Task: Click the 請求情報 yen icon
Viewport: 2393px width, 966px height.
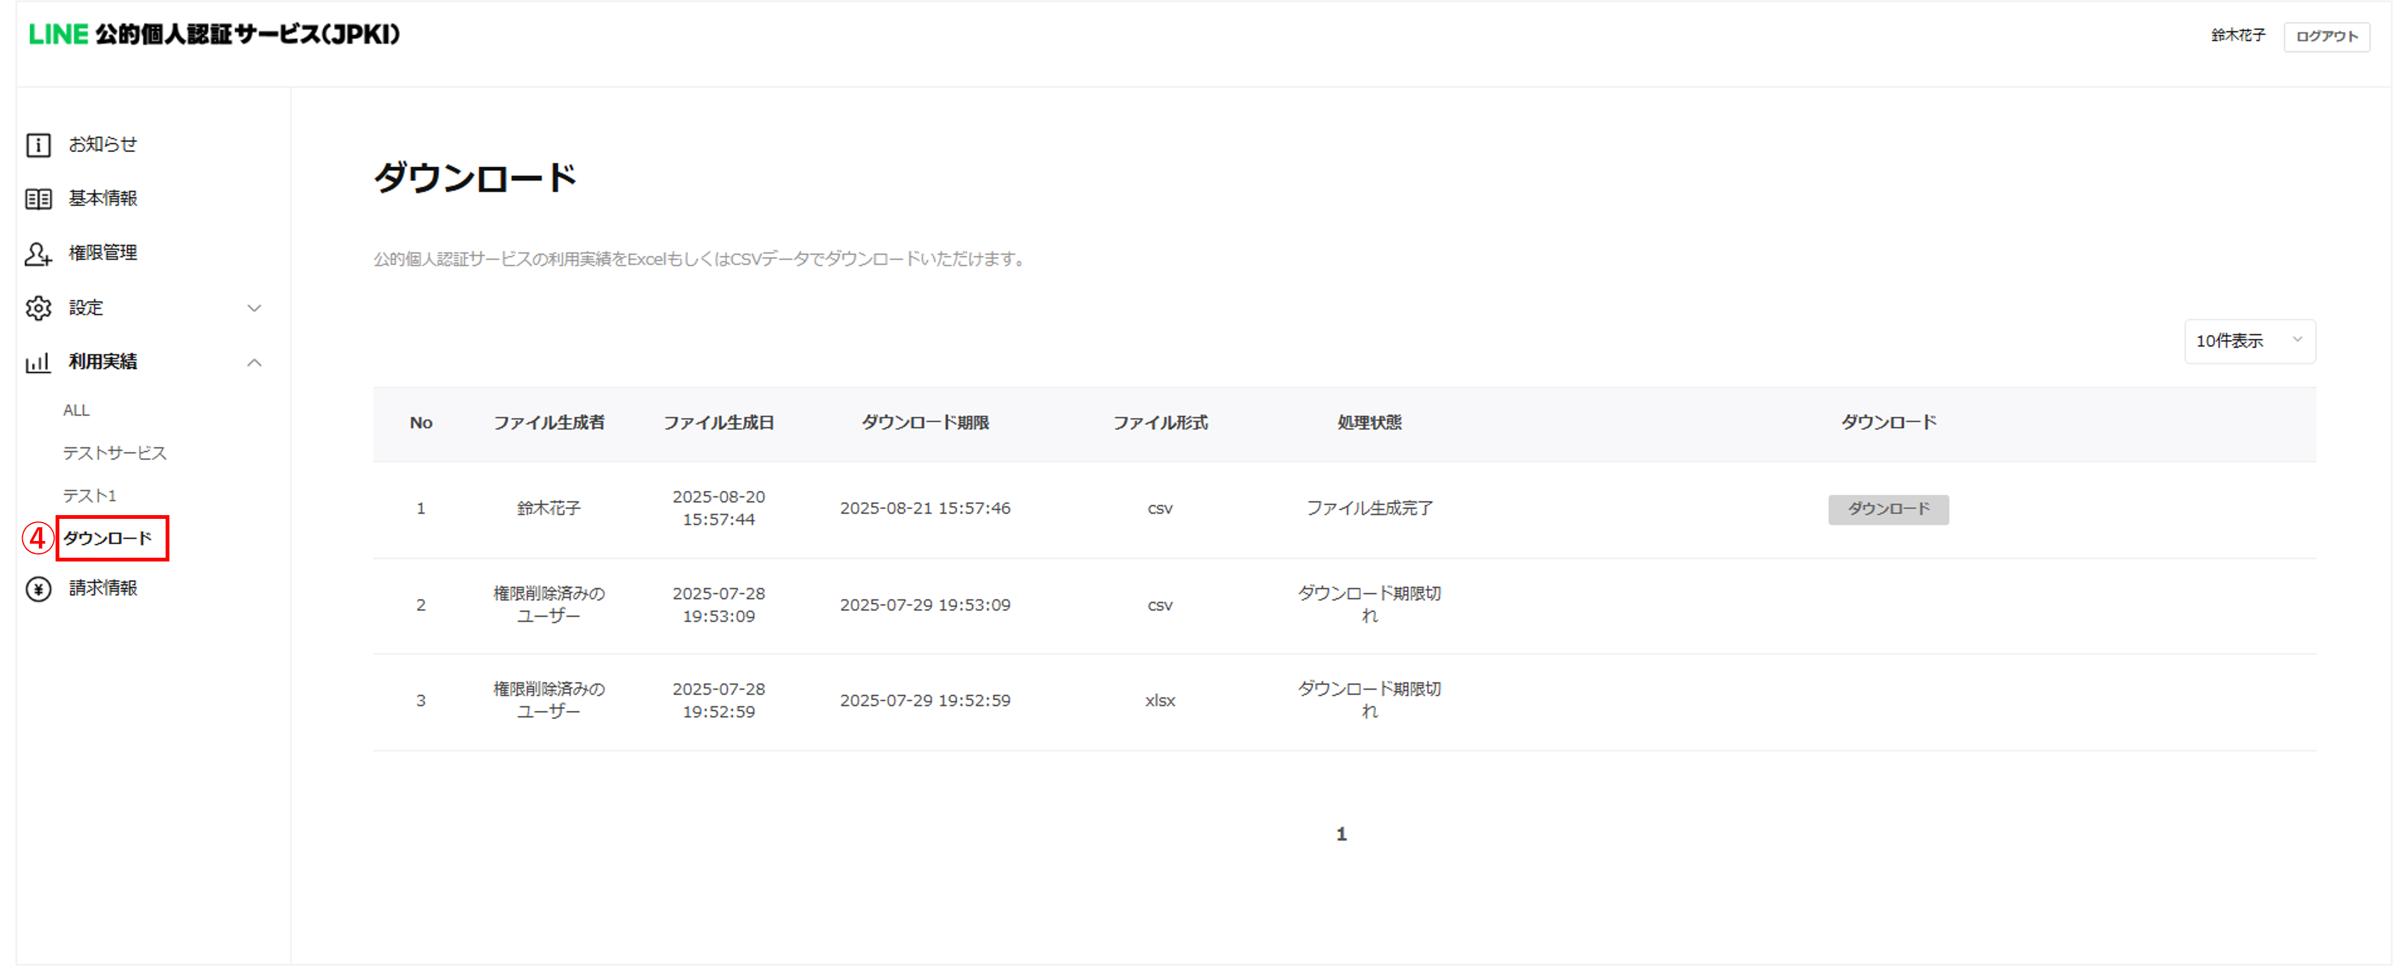Action: (x=38, y=589)
